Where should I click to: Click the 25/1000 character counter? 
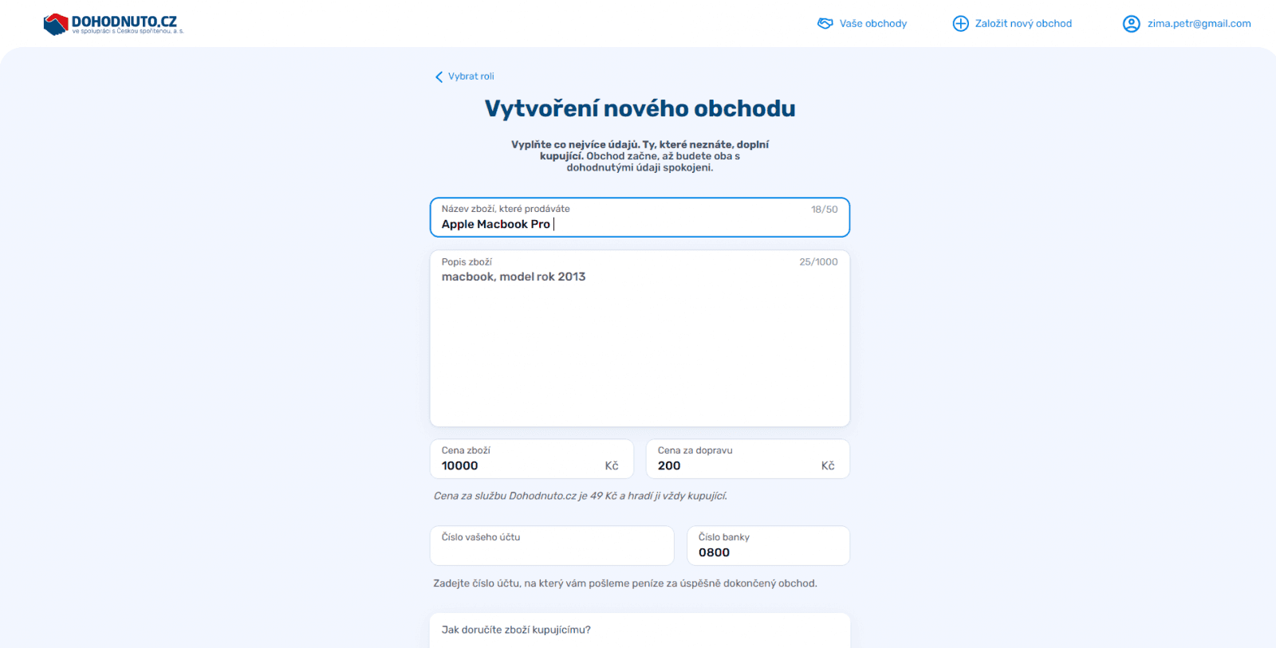[818, 262]
